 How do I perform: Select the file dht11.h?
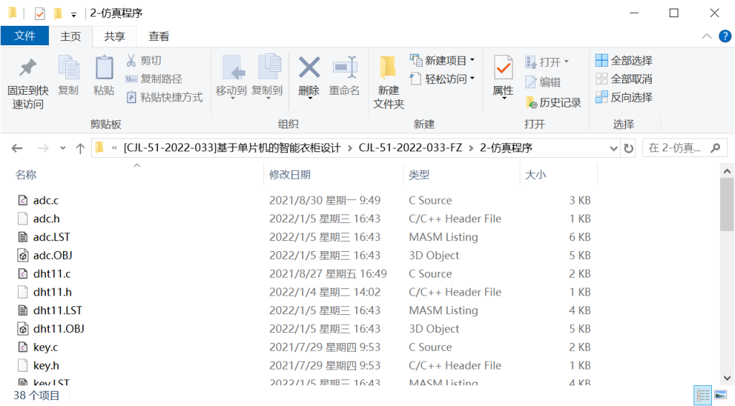pos(52,292)
